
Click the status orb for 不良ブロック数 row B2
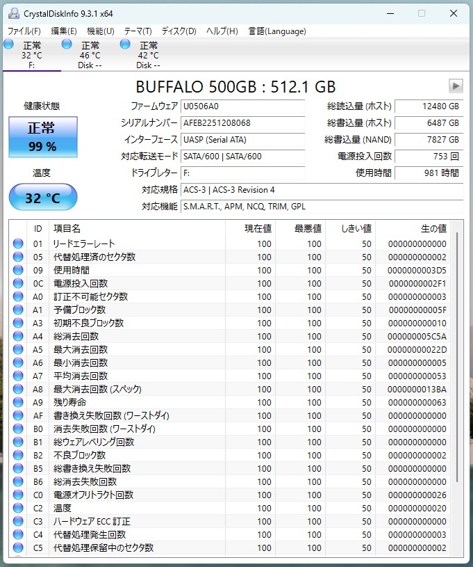coord(18,455)
